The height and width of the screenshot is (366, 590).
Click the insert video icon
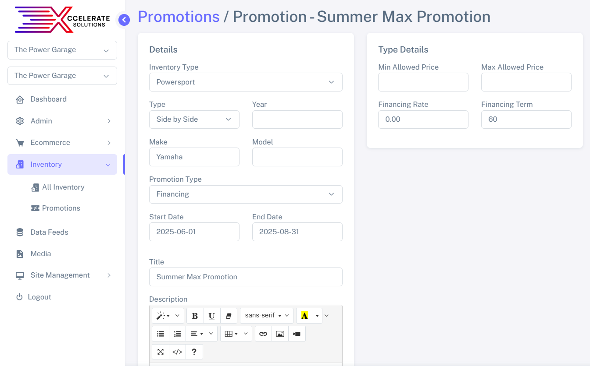(x=297, y=334)
